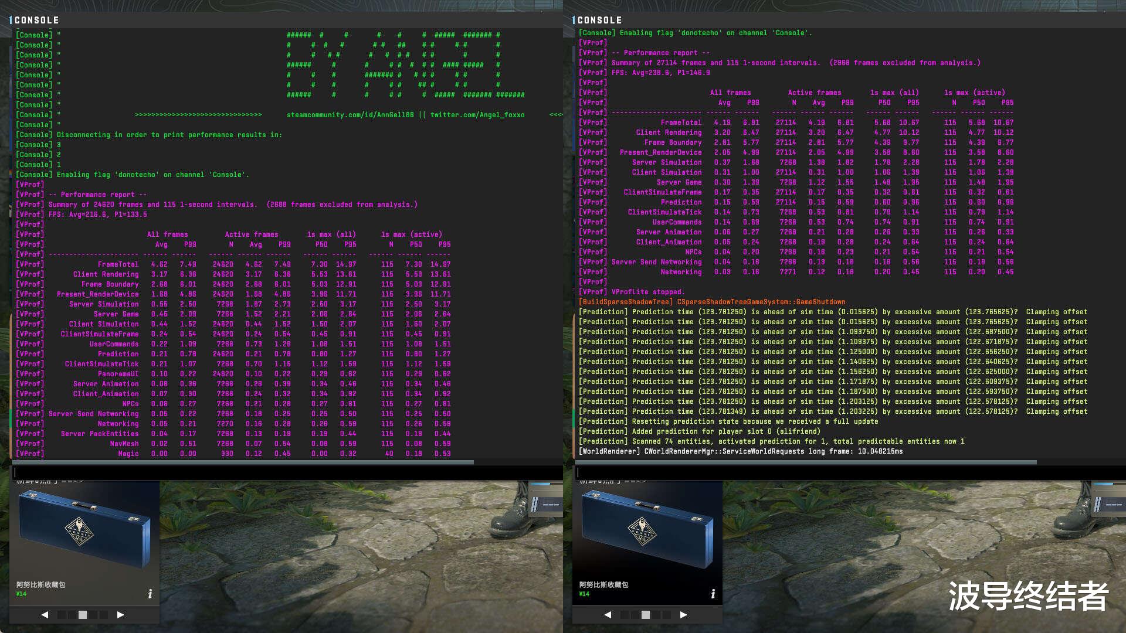The image size is (1126, 633).
Task: Click the right CONSOLE title tab
Action: (x=599, y=20)
